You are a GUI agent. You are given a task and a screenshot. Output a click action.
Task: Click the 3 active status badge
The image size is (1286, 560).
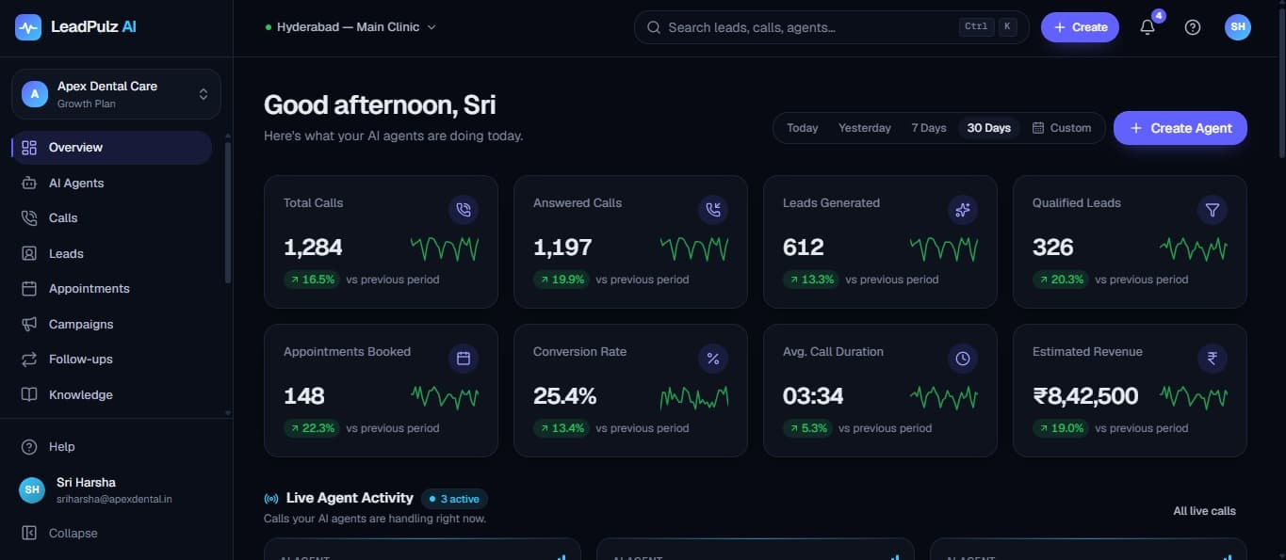(454, 499)
